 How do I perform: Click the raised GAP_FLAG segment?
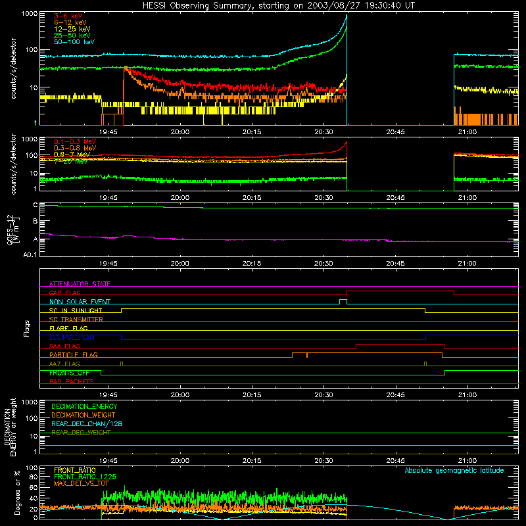point(400,291)
